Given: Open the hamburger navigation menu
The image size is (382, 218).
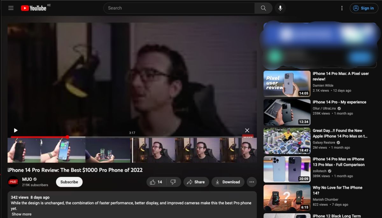Looking at the screenshot, I should pos(11,8).
